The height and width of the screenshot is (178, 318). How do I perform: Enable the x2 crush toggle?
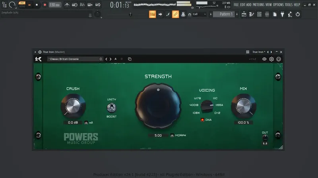coord(86,123)
